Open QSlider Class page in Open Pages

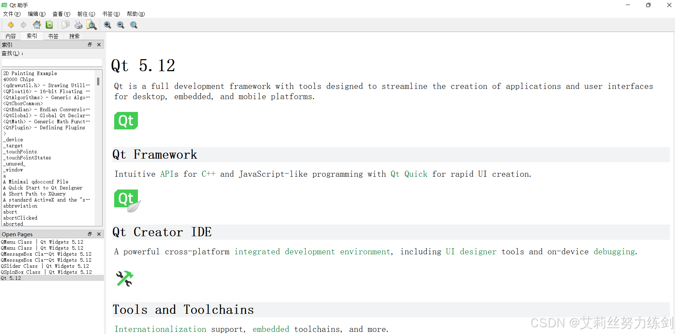(45, 266)
